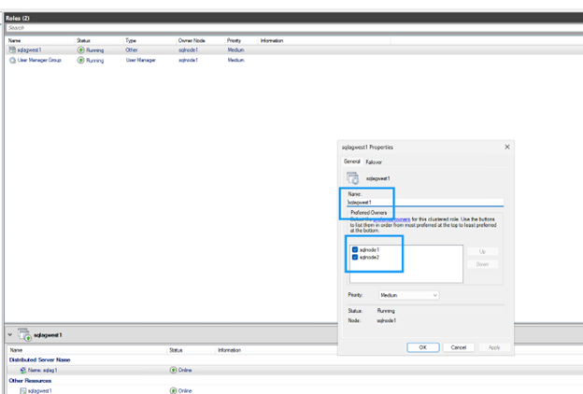Click the Online status icon for Name: sqlag1

(173, 370)
